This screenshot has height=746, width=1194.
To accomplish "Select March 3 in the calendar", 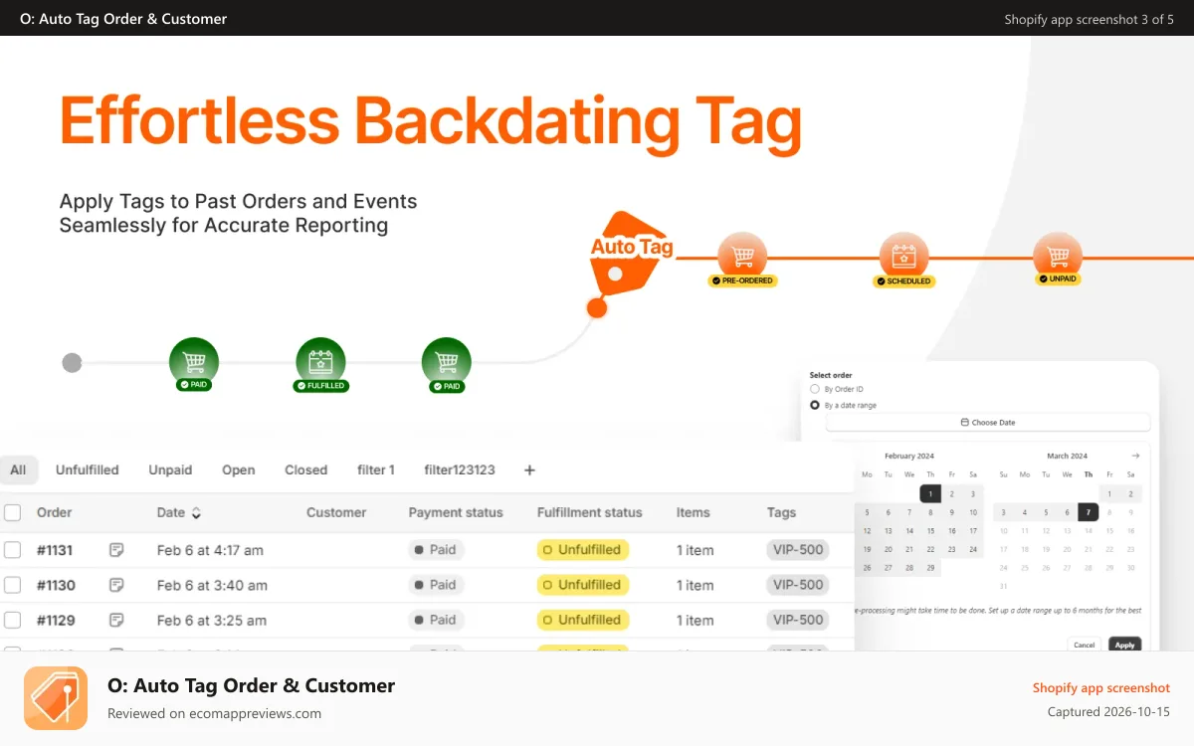I will coord(1004,512).
